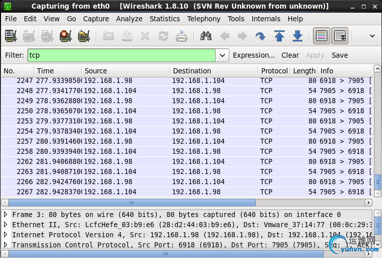Select packet number 2247
The image size is (382, 258).
(x=187, y=80)
